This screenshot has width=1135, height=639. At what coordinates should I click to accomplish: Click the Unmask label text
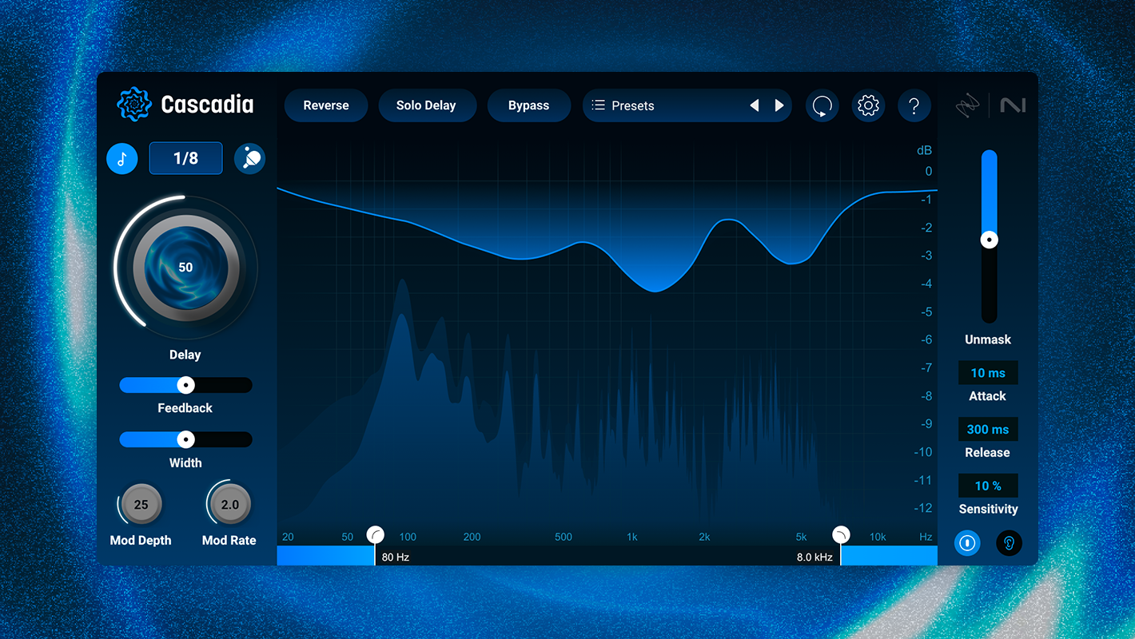click(x=988, y=339)
